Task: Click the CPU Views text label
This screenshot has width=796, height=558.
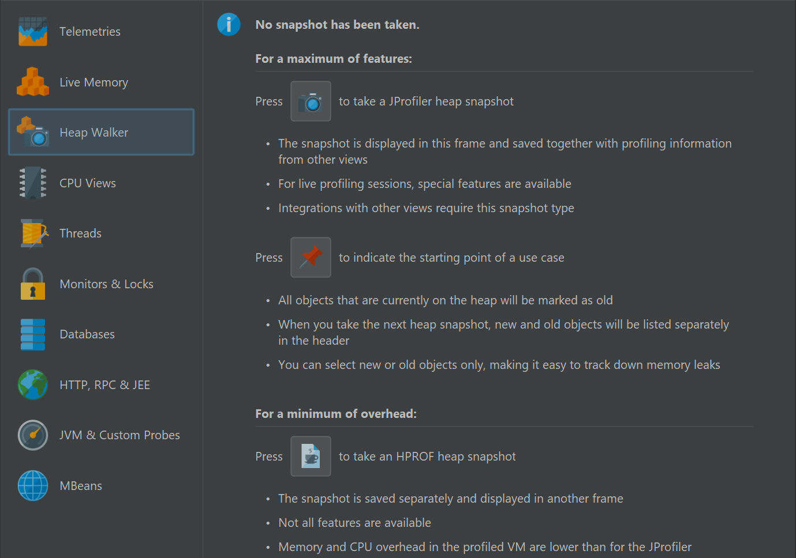Action: point(88,183)
